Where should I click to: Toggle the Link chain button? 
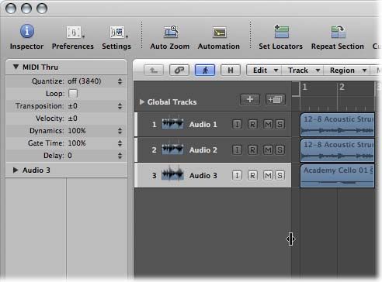(x=179, y=70)
